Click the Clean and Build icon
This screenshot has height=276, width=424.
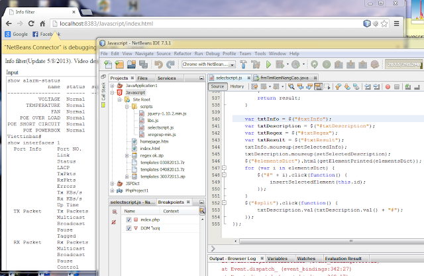click(256, 64)
